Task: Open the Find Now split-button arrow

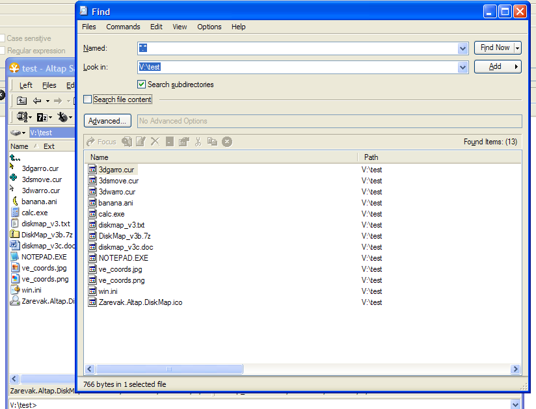Action: click(518, 48)
